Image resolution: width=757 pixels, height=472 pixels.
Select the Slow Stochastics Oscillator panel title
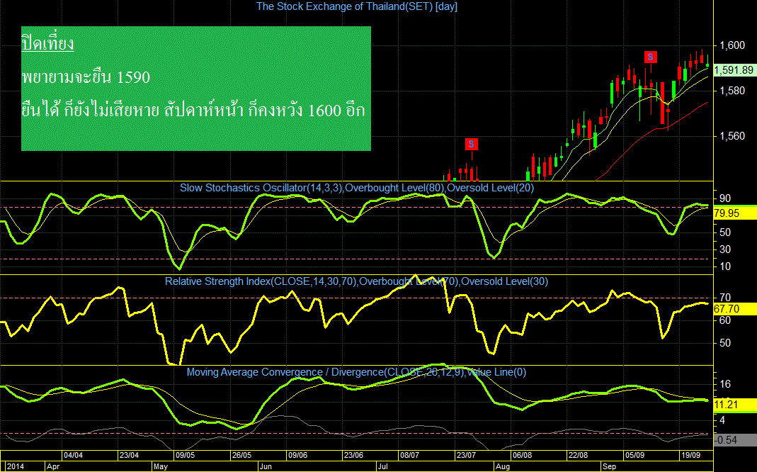[x=357, y=187]
